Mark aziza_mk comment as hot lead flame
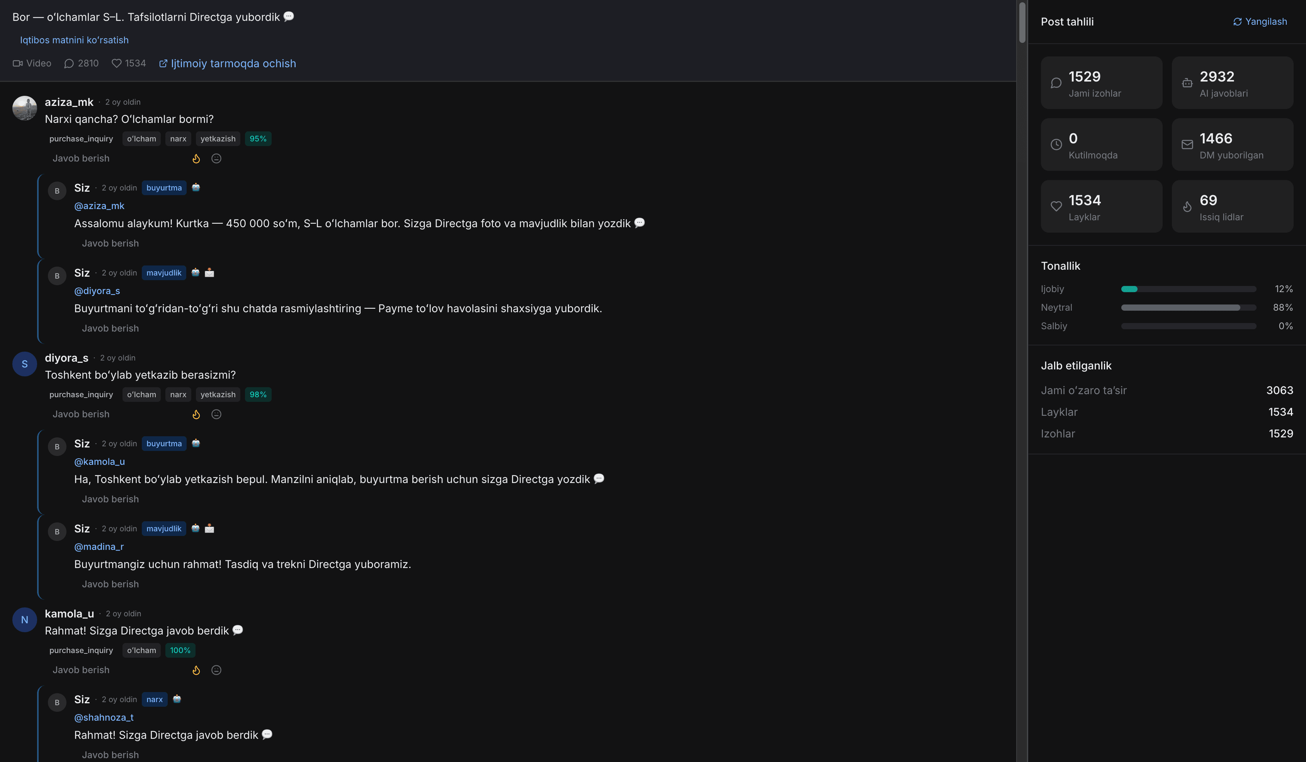This screenshot has height=762, width=1306. tap(196, 158)
